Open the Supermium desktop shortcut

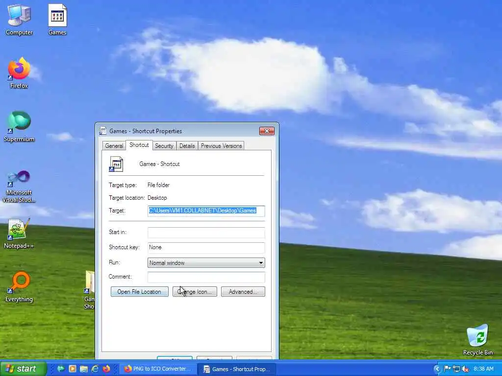[x=19, y=126]
